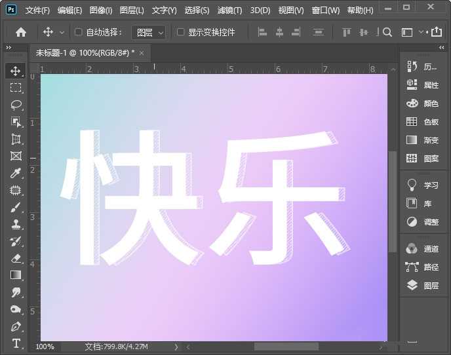Select the Lasso tool
This screenshot has width=451, height=355.
[x=16, y=105]
